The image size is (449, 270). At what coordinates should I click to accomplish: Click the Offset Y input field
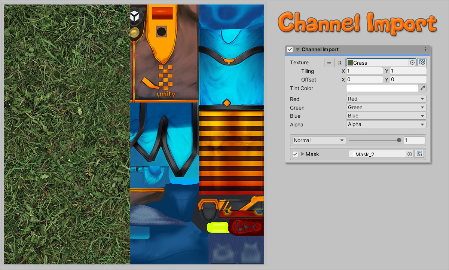408,80
